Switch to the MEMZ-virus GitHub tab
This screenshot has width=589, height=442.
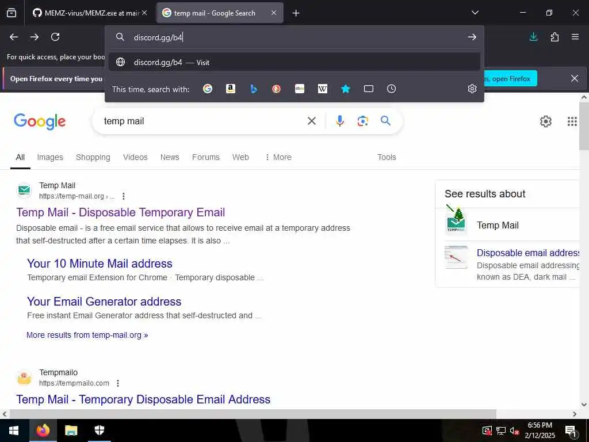click(x=89, y=13)
